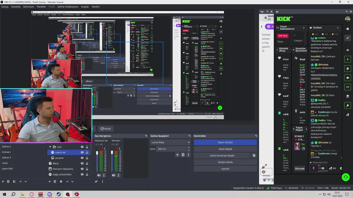Open the Luma Wipe transition dropdown
353x198 pixels.
[170, 142]
